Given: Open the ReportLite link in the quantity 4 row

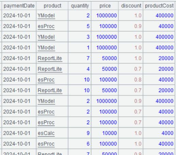Looking at the screenshot, I should pos(50,69).
